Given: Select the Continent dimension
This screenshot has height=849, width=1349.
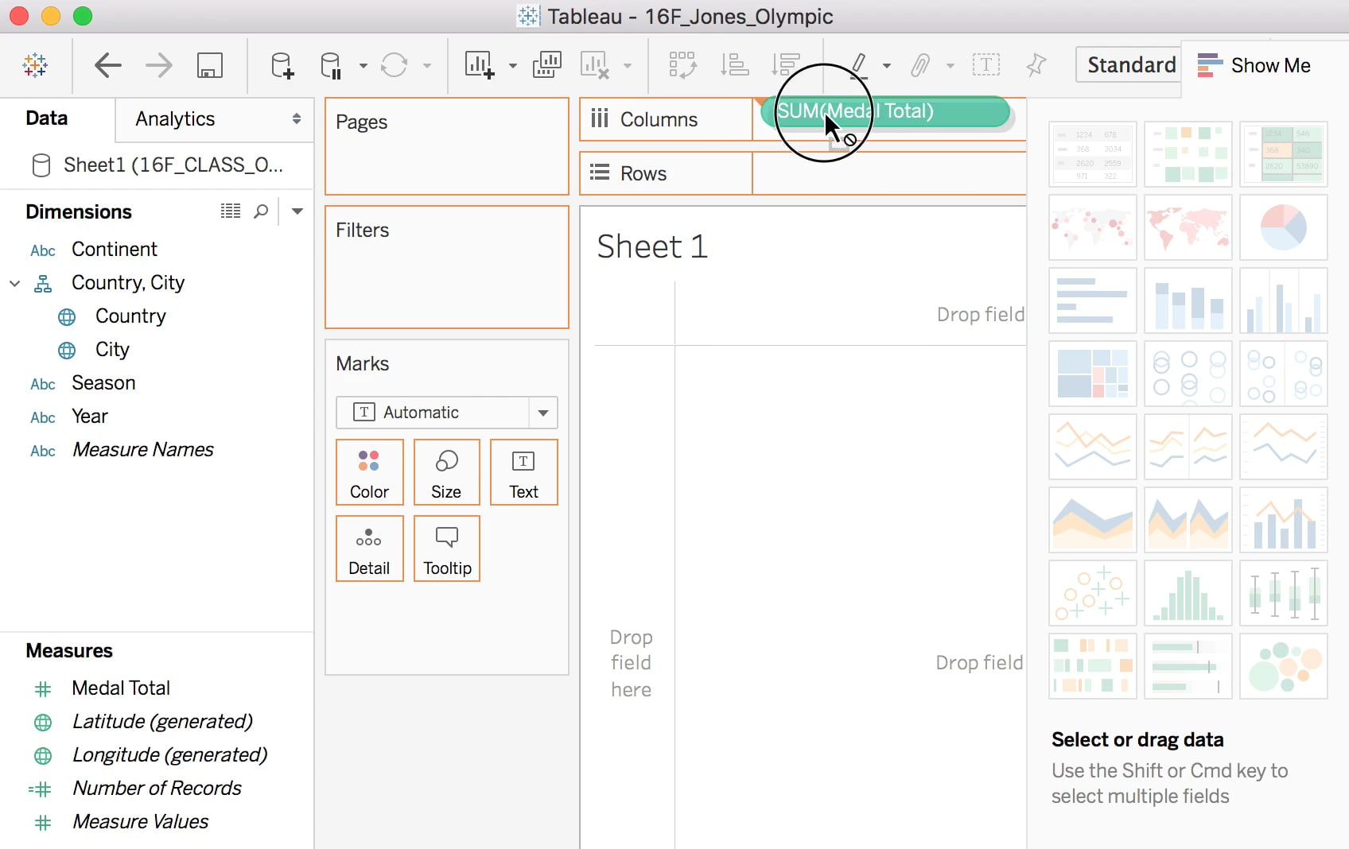Looking at the screenshot, I should (115, 250).
